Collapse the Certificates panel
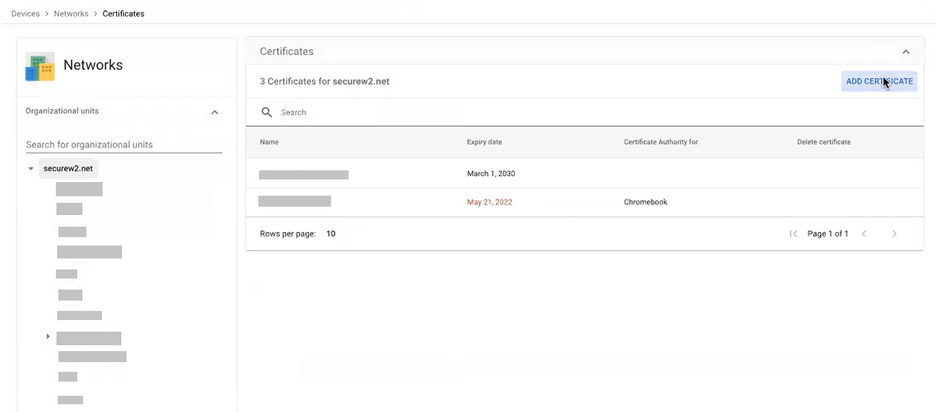The height and width of the screenshot is (412, 936). 905,52
